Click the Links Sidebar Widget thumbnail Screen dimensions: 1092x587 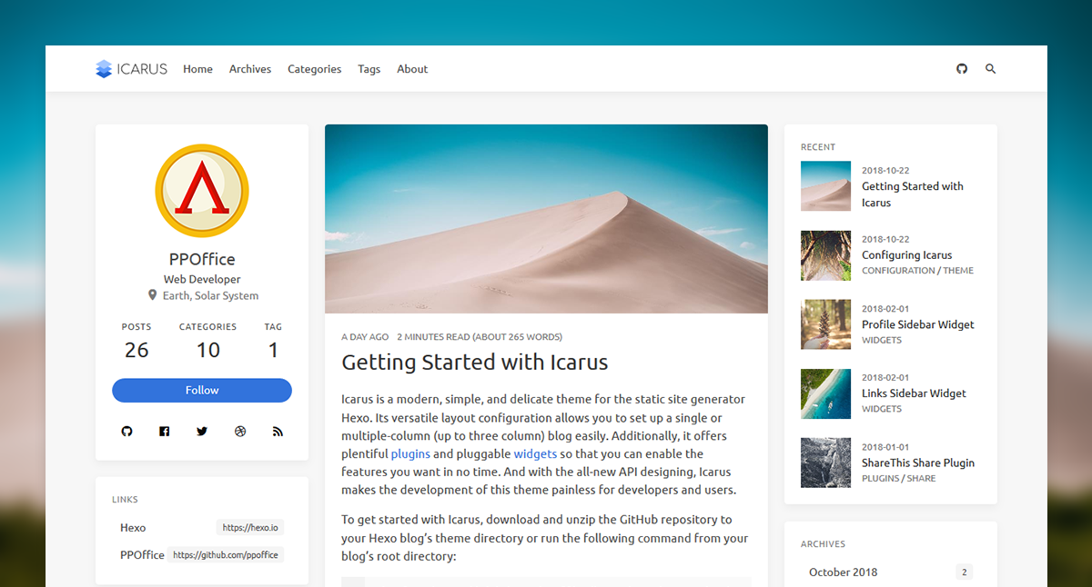point(825,393)
